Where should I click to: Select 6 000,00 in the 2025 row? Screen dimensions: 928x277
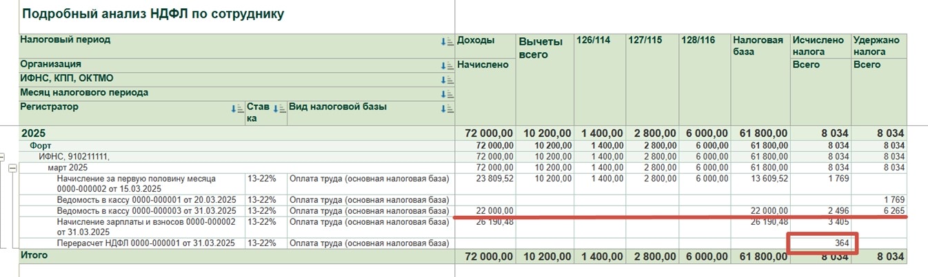707,133
